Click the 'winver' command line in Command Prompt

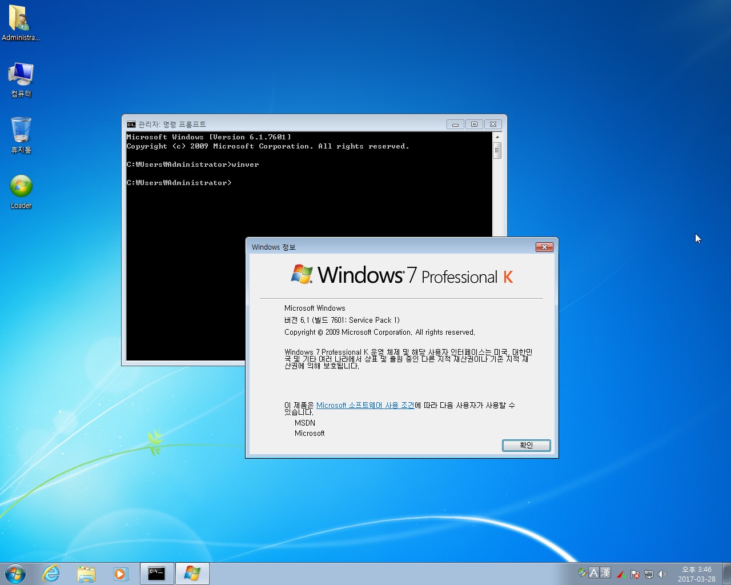pos(192,165)
